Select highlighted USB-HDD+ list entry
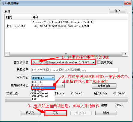The image size is (133, 122). 43,88
